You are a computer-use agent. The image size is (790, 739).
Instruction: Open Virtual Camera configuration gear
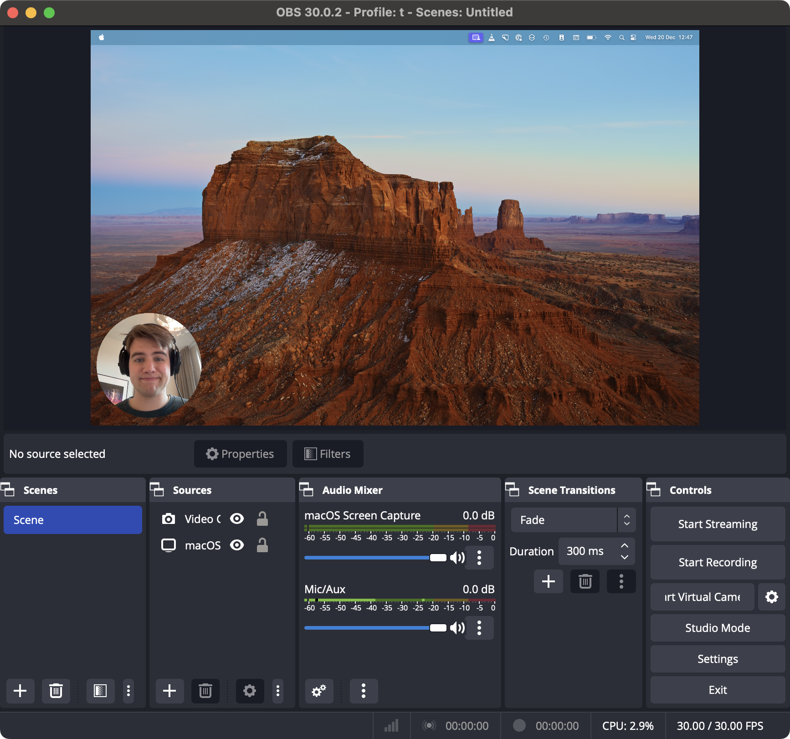pyautogui.click(x=772, y=597)
